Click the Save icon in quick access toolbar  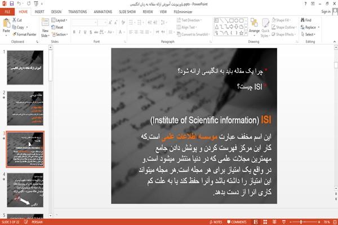(12, 3)
